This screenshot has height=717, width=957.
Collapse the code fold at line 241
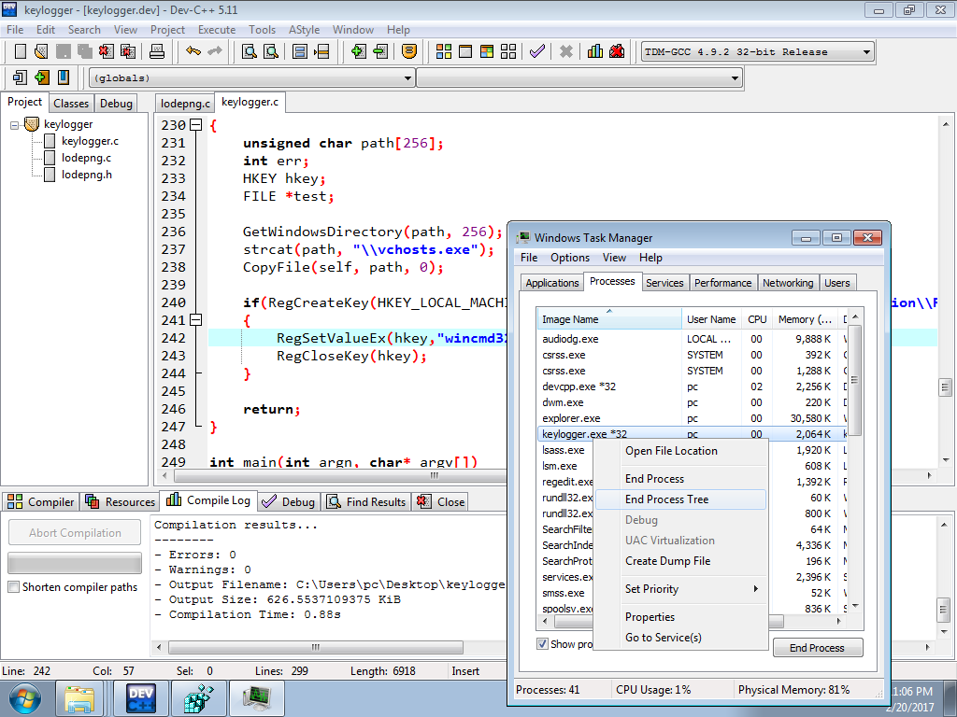click(x=195, y=319)
